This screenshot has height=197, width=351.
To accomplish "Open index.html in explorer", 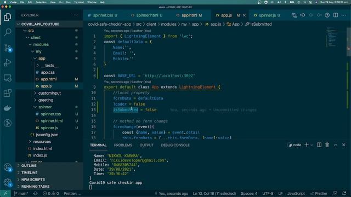I will 42,148.
